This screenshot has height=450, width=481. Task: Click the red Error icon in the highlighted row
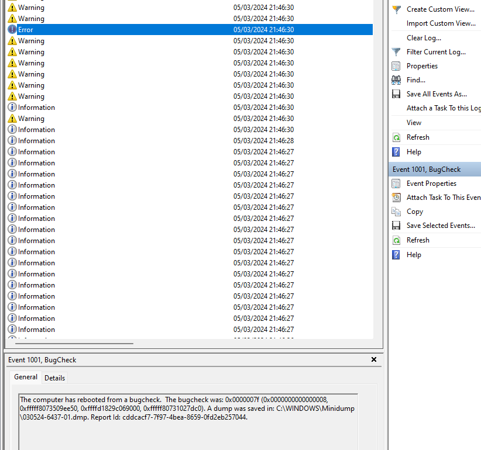click(12, 30)
